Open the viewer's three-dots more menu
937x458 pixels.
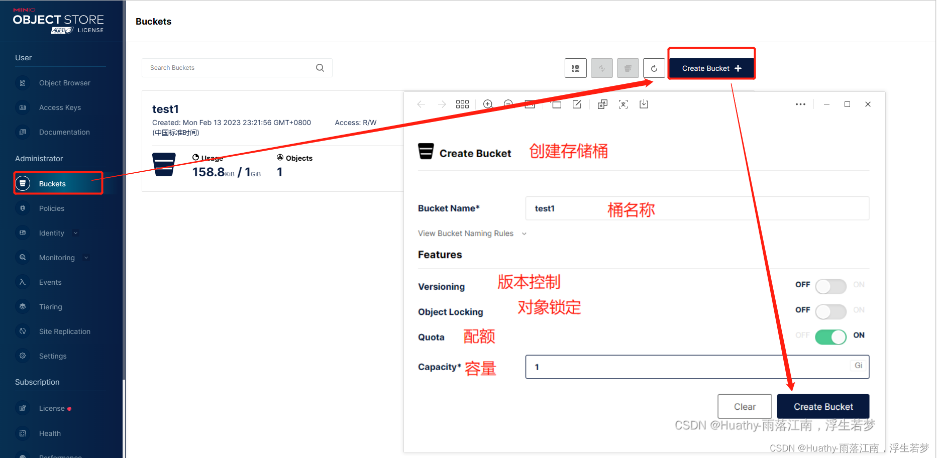tap(800, 104)
